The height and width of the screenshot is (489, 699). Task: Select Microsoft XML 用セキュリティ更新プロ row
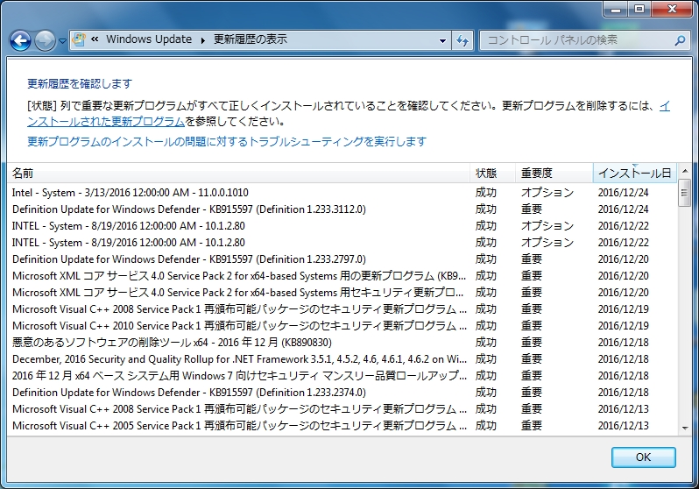342,293
